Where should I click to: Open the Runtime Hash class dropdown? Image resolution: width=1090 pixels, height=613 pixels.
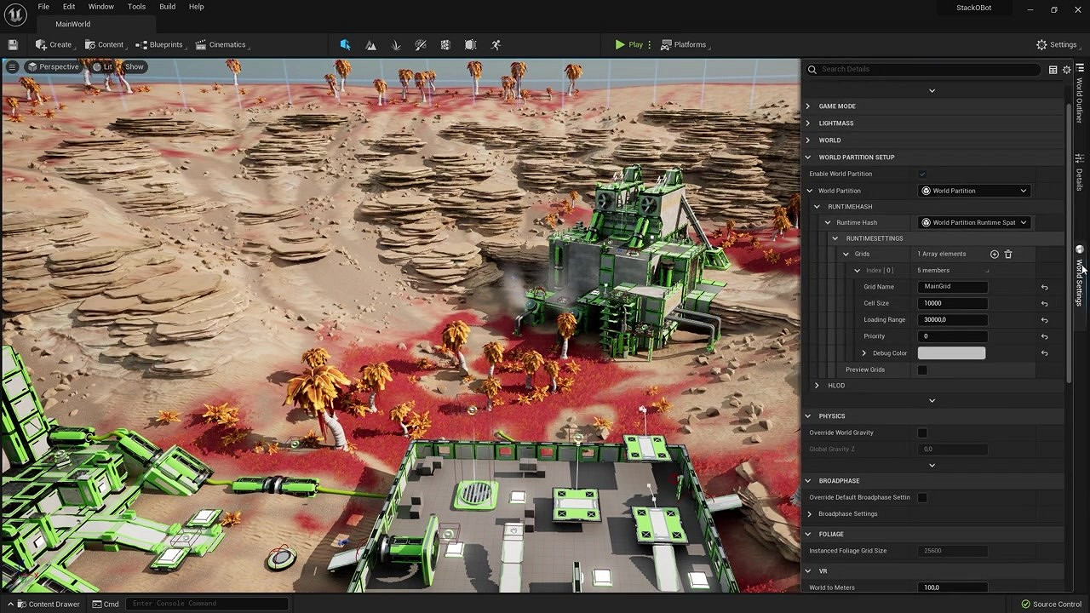point(974,222)
